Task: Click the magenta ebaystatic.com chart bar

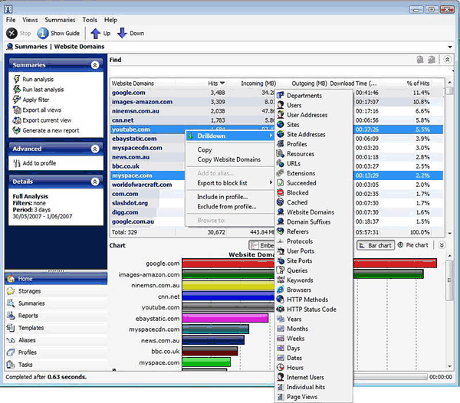Action: click(x=225, y=318)
